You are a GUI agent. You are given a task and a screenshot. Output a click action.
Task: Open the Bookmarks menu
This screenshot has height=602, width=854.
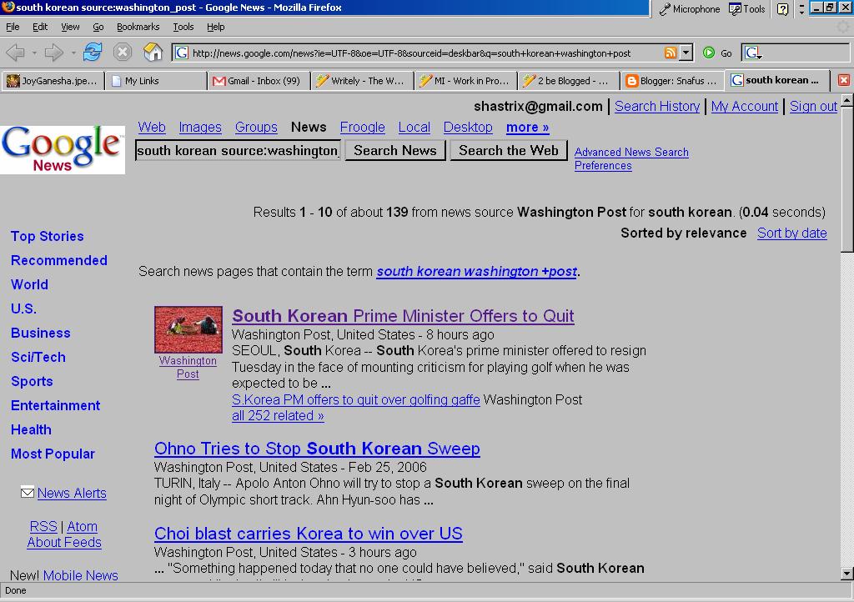[x=138, y=27]
